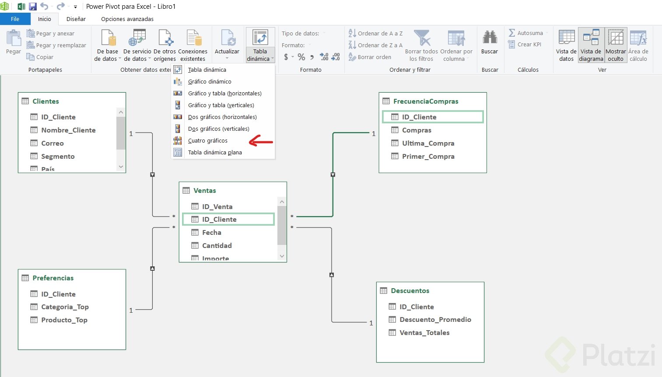Select Ventas_Totales field
The image size is (662, 377).
424,332
